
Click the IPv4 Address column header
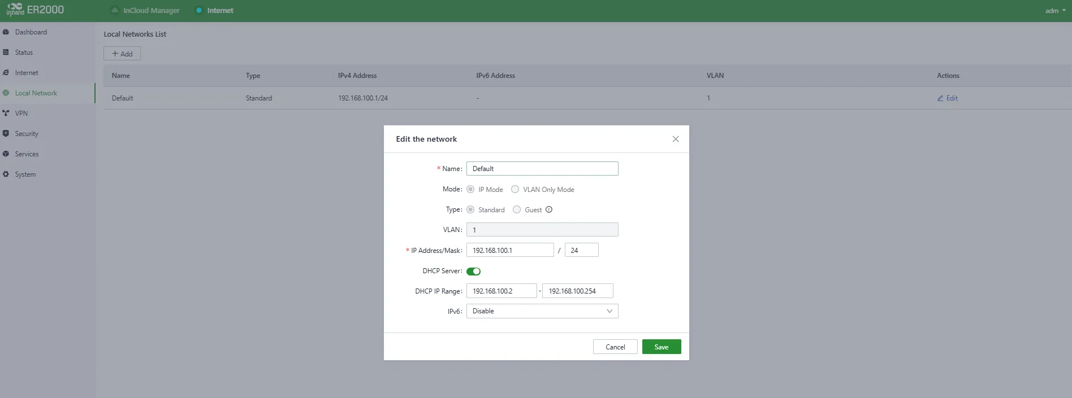(357, 76)
